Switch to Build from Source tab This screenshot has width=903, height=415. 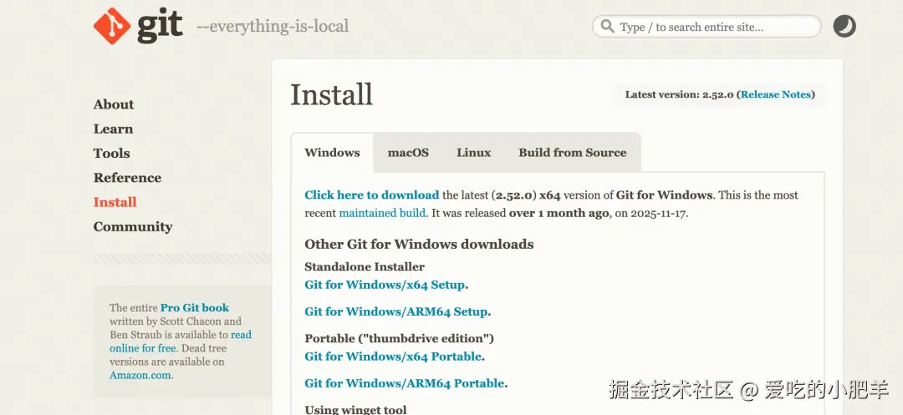[x=573, y=153]
